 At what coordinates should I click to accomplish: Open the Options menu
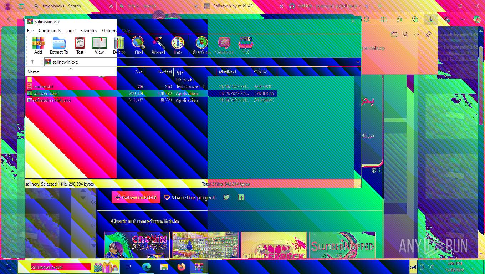pos(109,31)
